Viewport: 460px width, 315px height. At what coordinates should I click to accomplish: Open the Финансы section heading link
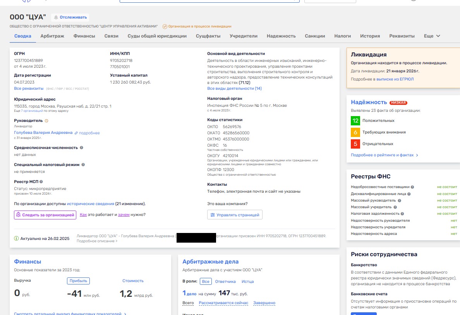(x=27, y=262)
